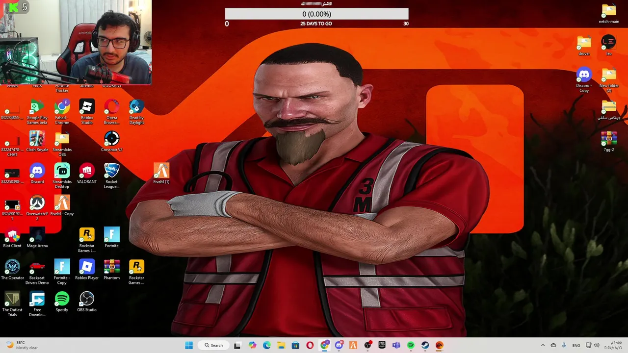This screenshot has height=353, width=628.
Task: Open Microsoft Store from the taskbar
Action: [x=295, y=345]
